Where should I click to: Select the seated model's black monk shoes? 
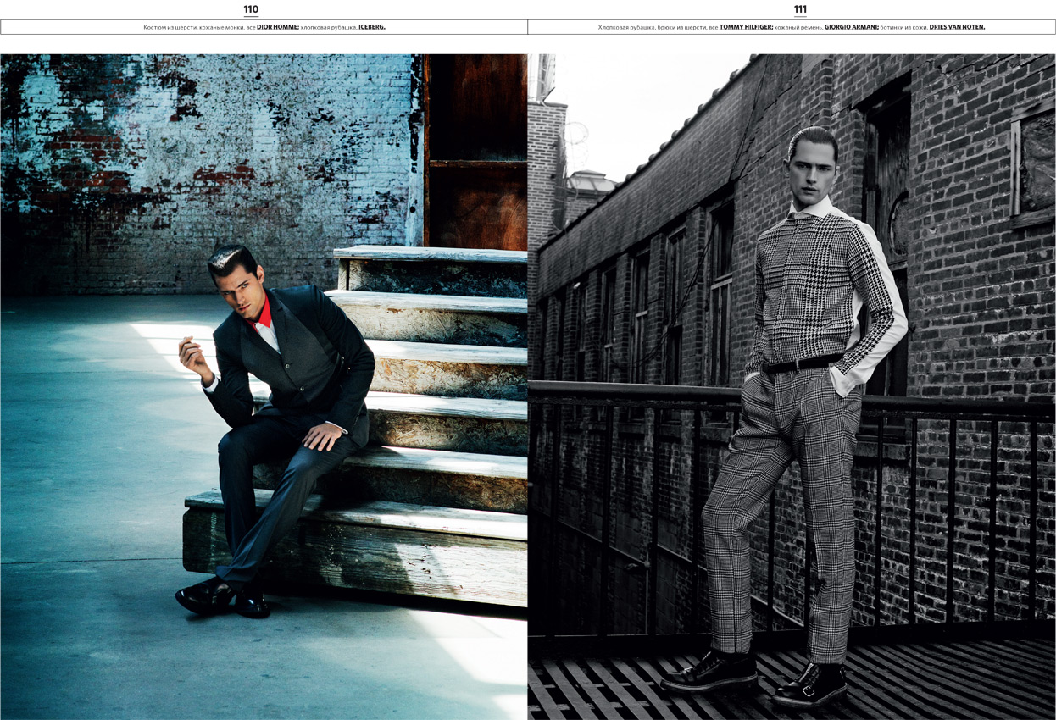click(x=220, y=597)
